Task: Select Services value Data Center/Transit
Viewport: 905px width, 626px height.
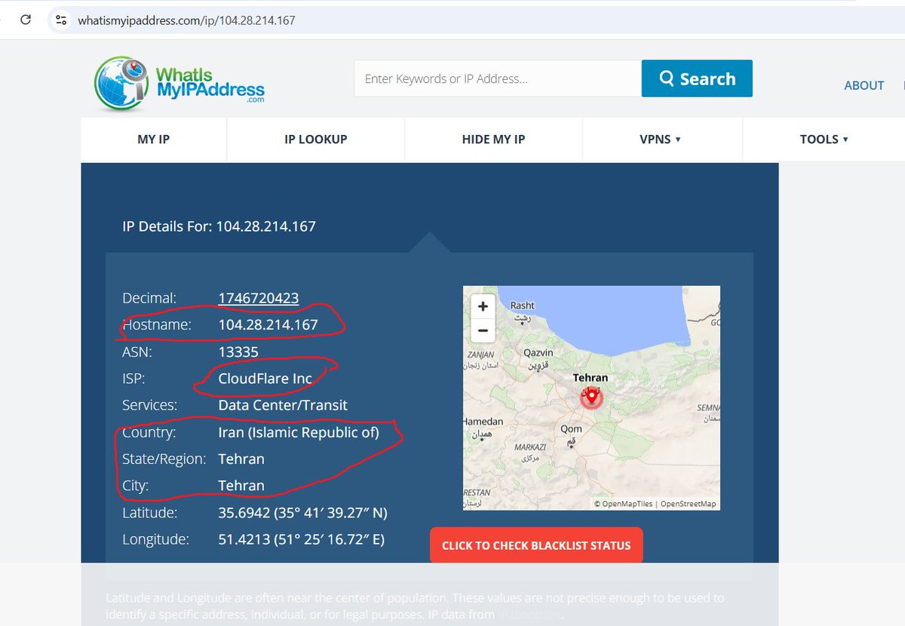Action: point(283,405)
